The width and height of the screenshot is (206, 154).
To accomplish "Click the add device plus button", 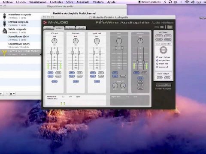I will point(1,94).
